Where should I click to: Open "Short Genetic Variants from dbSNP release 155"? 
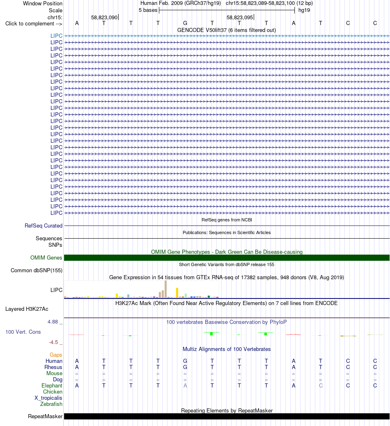pos(227,264)
